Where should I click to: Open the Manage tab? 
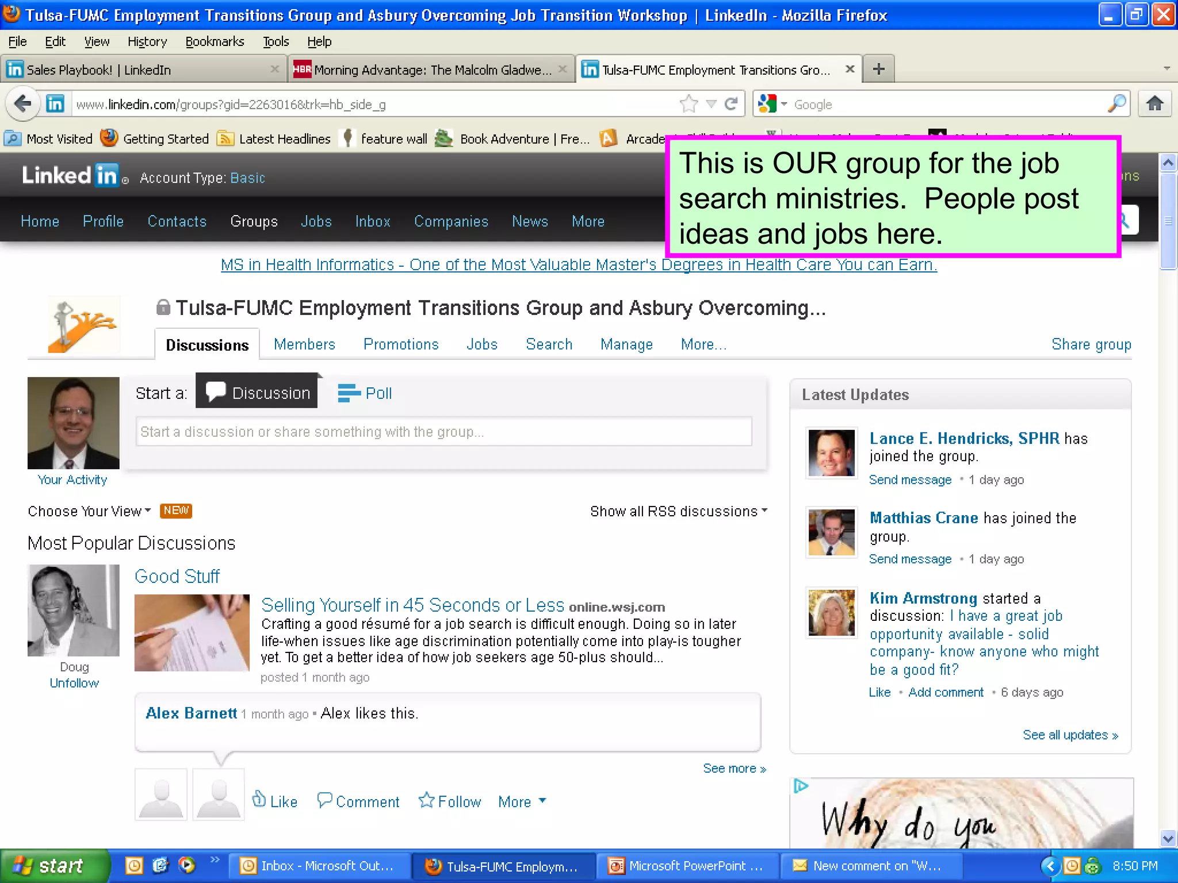click(626, 344)
